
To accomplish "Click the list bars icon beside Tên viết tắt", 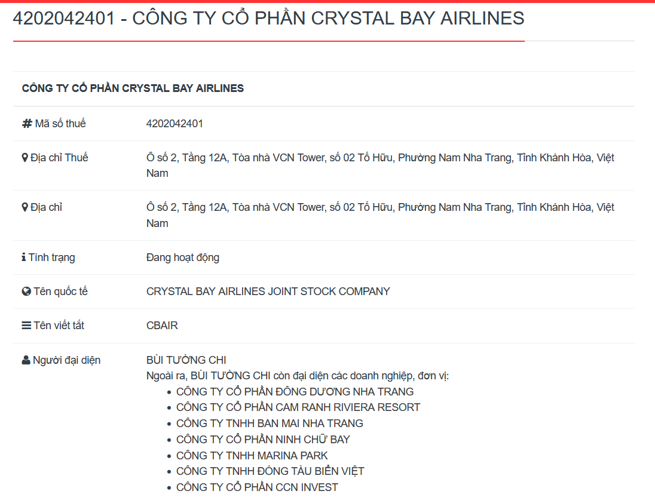I will 26,326.
